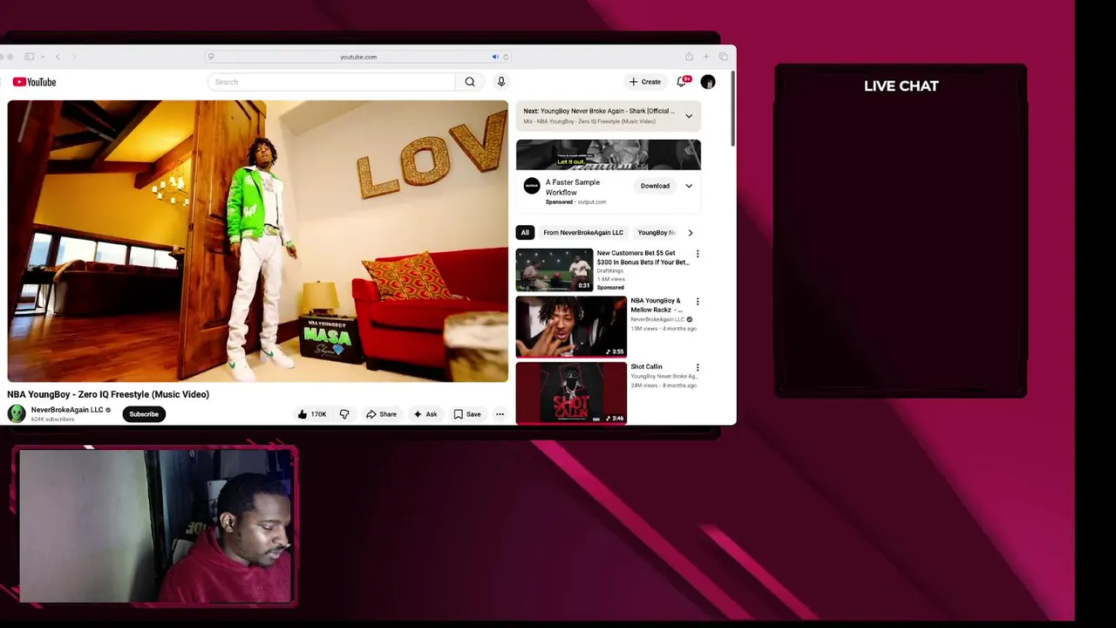This screenshot has width=1116, height=628.
Task: Open NeverBrokeAgain LLC channel avatar
Action: pyautogui.click(x=17, y=413)
